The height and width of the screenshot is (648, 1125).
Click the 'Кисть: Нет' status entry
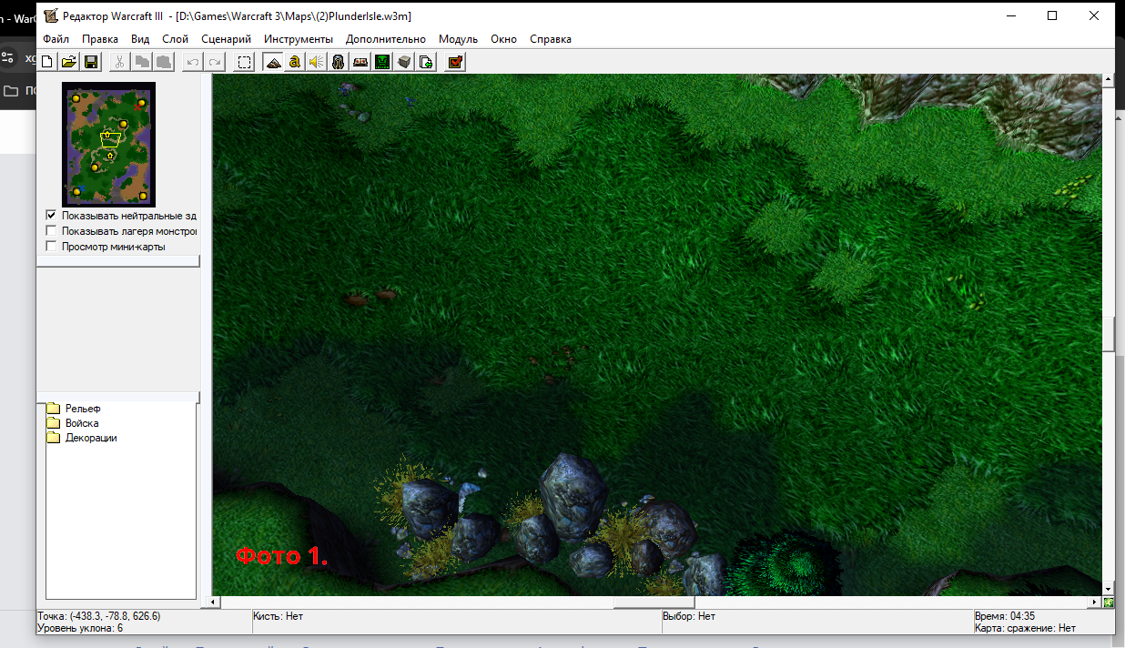pyautogui.click(x=279, y=616)
